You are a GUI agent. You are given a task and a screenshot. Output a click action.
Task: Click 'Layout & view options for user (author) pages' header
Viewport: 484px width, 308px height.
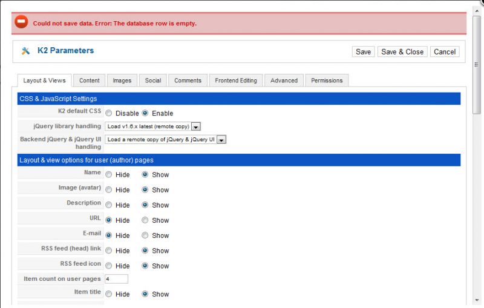click(239, 160)
